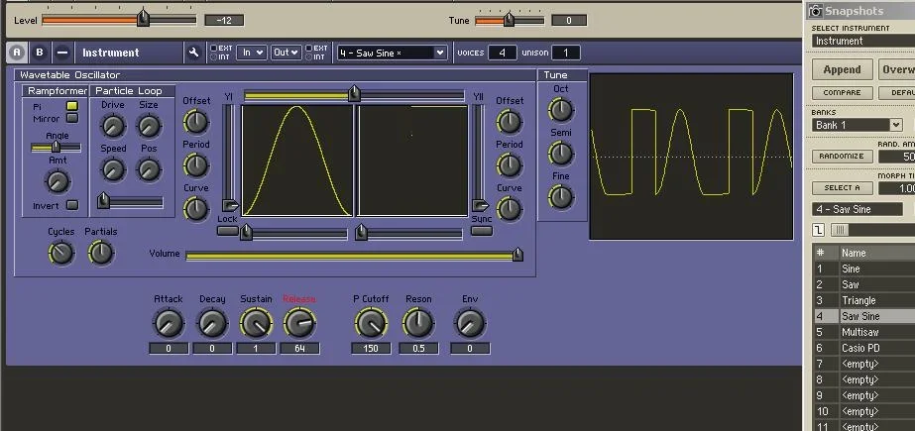
Task: Click the Oct tuning knob
Action: 561,109
